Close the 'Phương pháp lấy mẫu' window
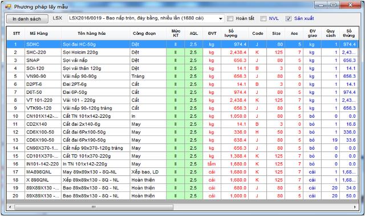The image size is (365, 216). (350, 5)
